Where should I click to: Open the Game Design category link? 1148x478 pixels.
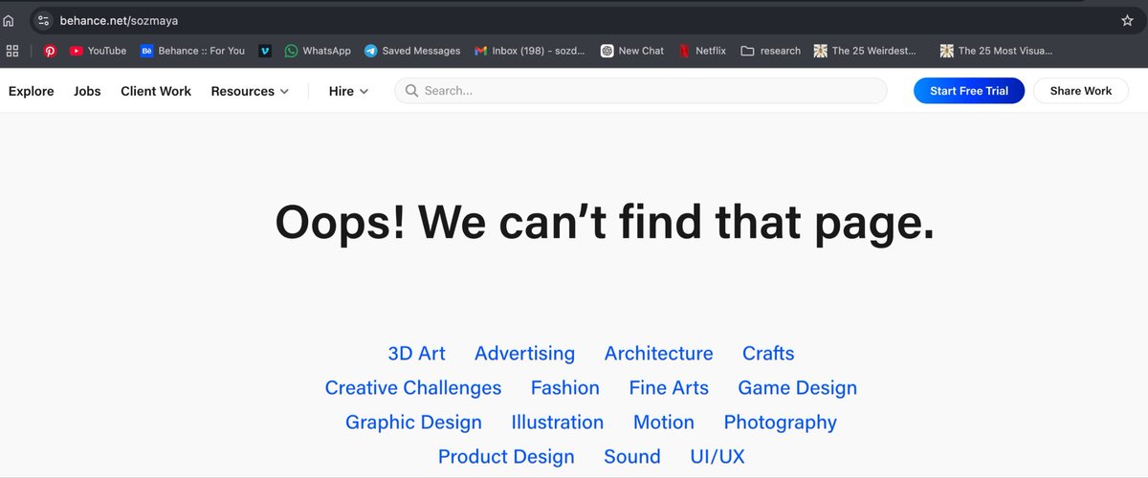pyautogui.click(x=797, y=388)
